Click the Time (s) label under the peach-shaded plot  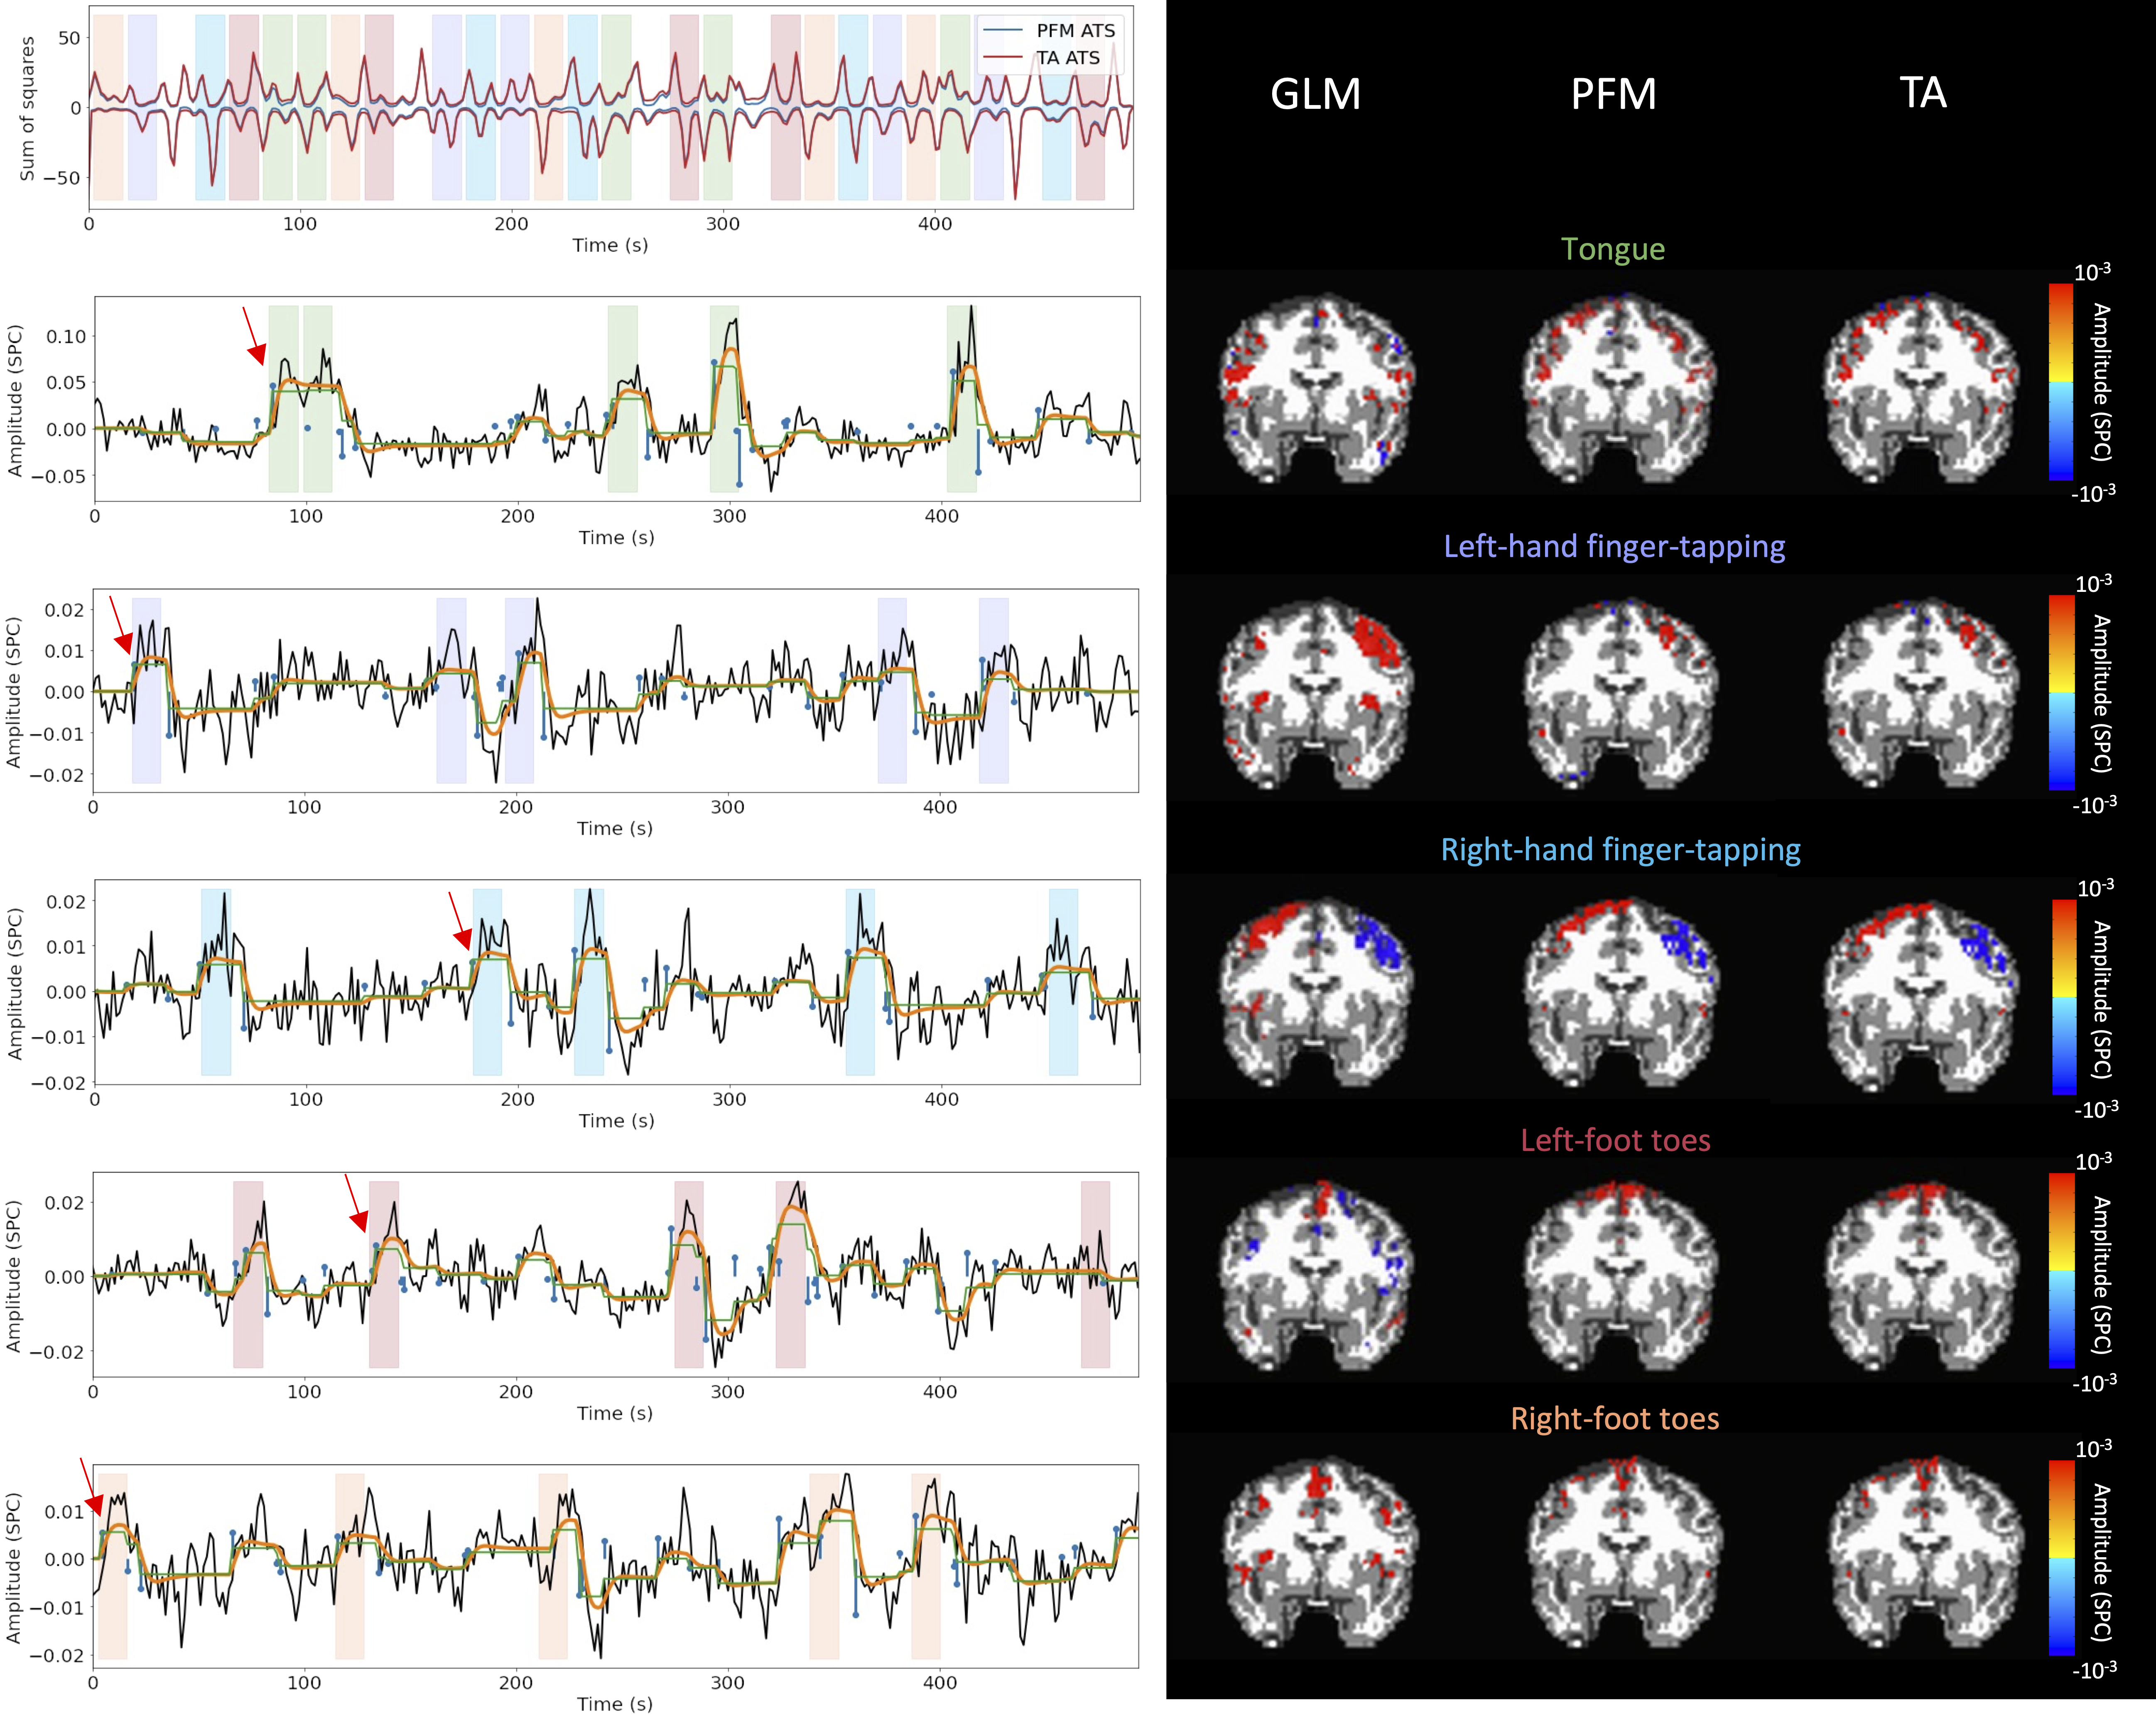pos(615,1704)
